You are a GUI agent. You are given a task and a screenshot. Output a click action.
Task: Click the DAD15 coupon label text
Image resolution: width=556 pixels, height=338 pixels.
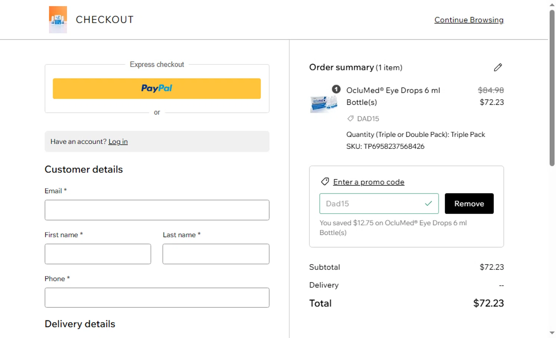pyautogui.click(x=368, y=118)
